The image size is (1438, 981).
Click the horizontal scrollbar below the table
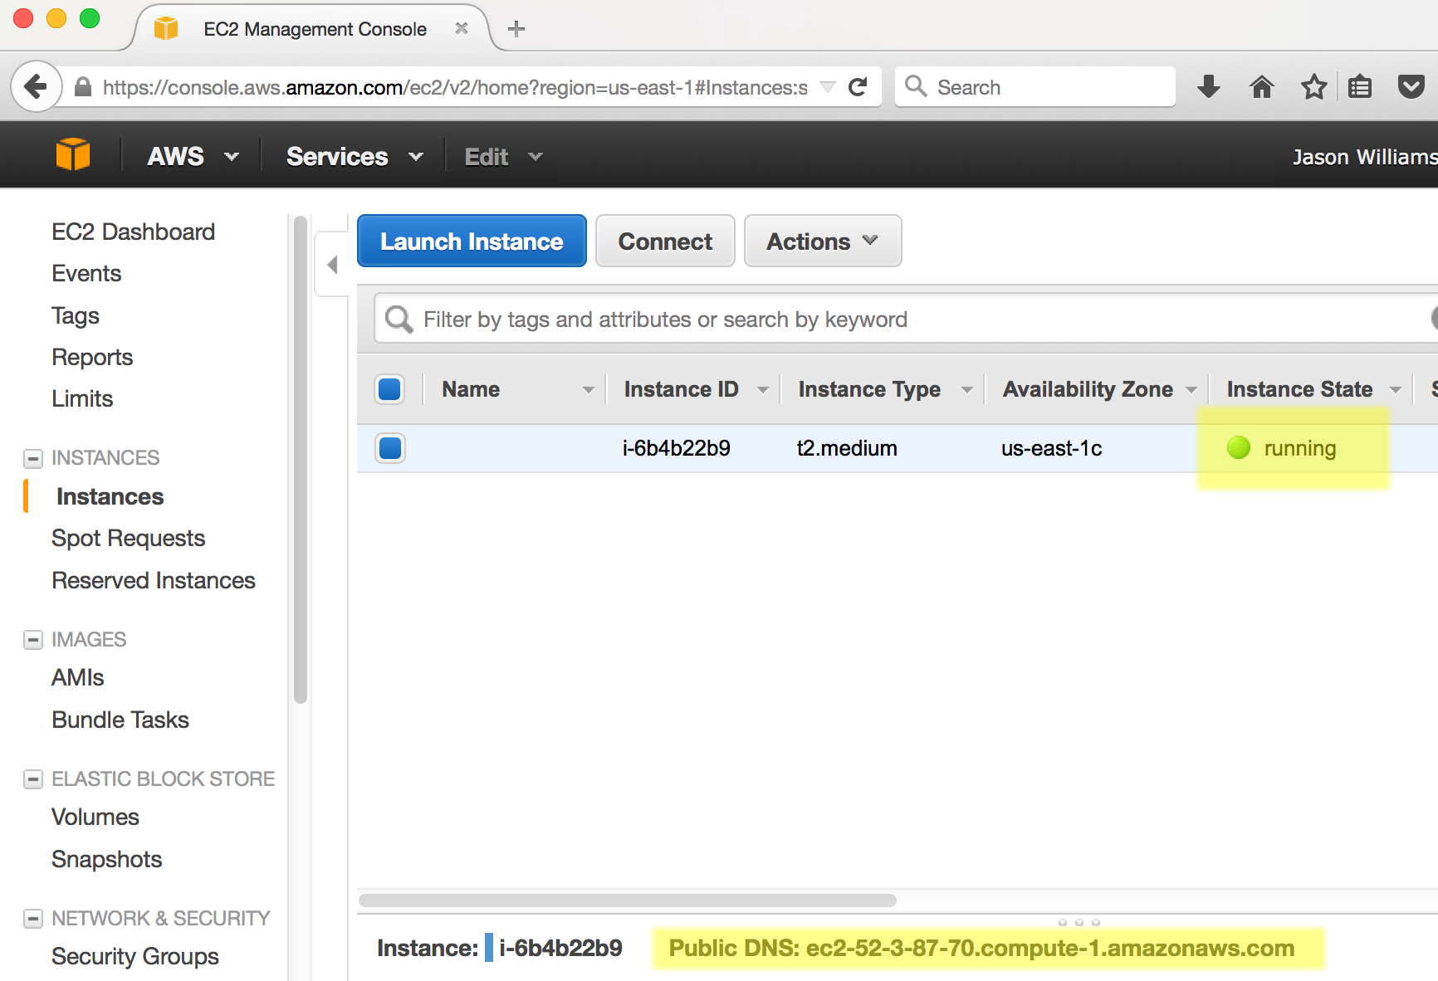pyautogui.click(x=627, y=900)
